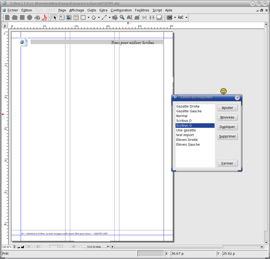This screenshot has width=270, height=259.
Task: Open the Fond de page layer dropdown
Action: click(x=96, y=247)
